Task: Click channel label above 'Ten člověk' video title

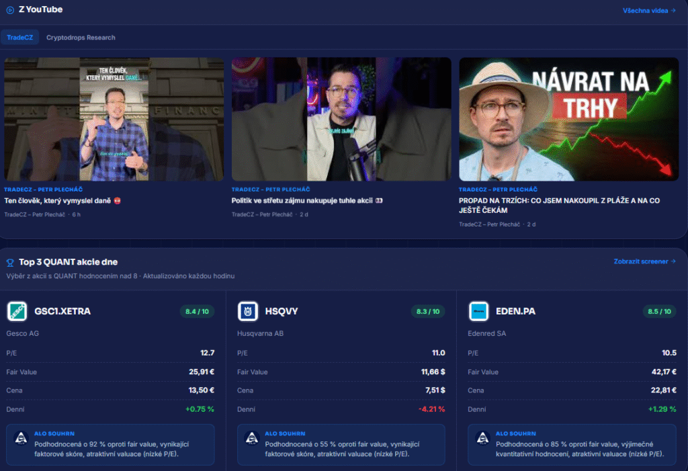Action: (44, 189)
